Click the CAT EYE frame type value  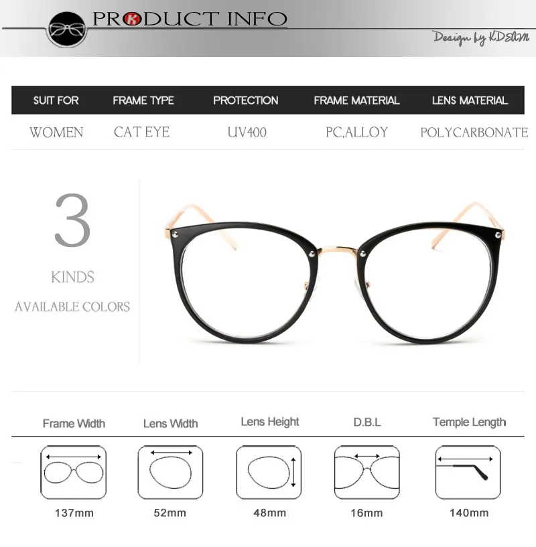tap(142, 132)
